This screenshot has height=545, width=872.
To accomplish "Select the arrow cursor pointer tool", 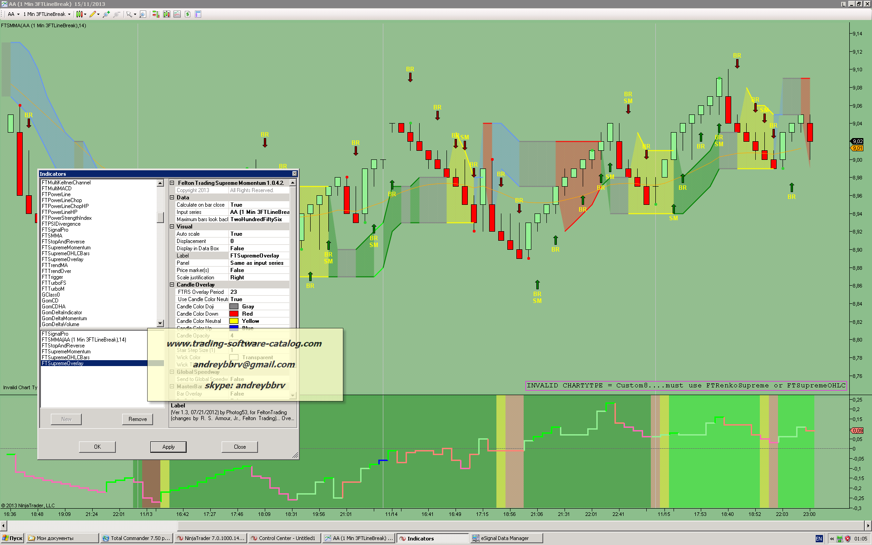I will (x=129, y=14).
